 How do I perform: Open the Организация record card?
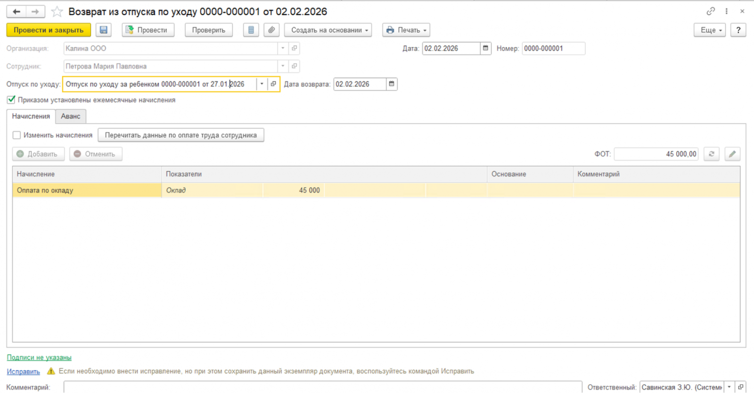click(x=295, y=48)
